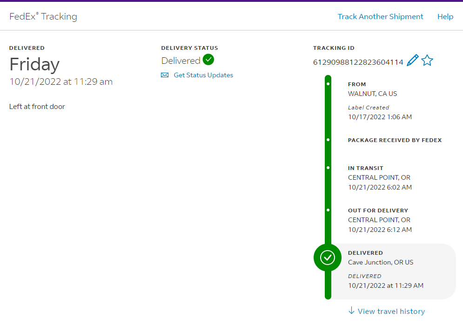Click the down arrow beside View travel history
Viewport: 463px width, 326px height.
(x=351, y=311)
